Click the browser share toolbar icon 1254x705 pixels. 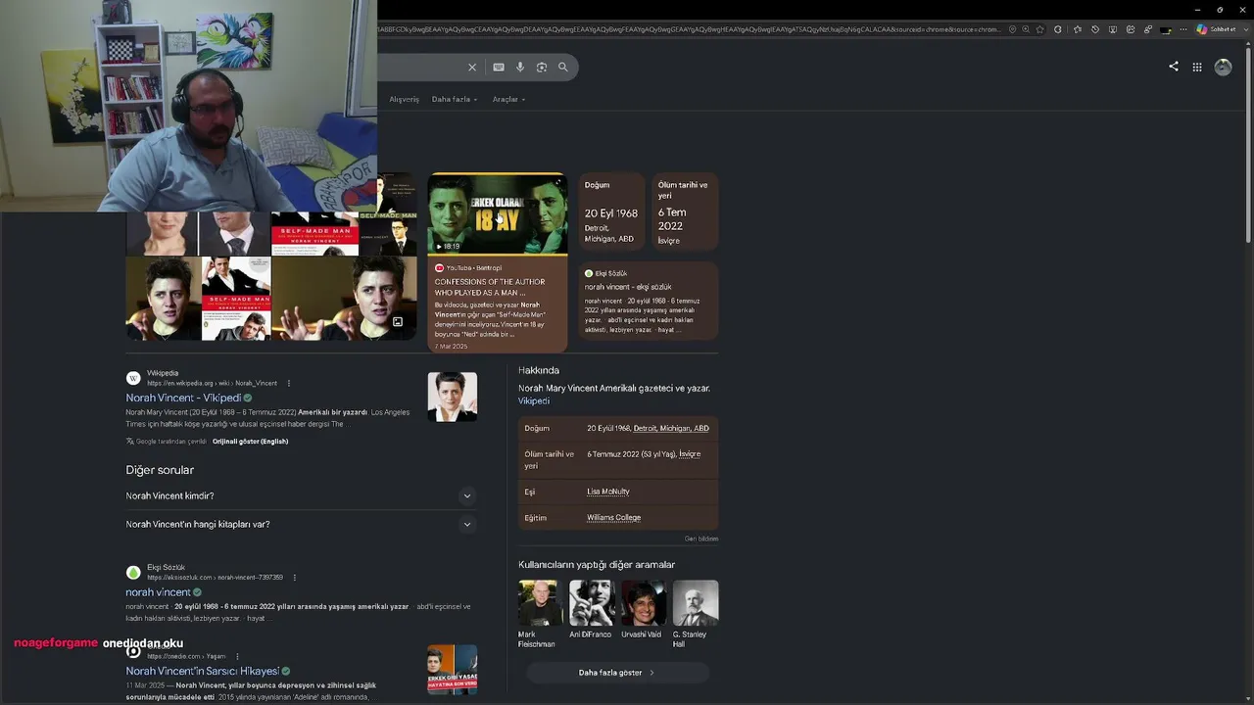pos(1131,29)
